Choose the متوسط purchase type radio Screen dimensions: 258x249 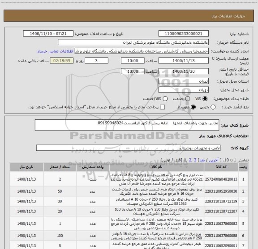[193, 107]
